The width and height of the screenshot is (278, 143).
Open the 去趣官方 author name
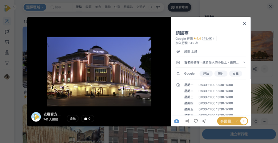tap(52, 114)
